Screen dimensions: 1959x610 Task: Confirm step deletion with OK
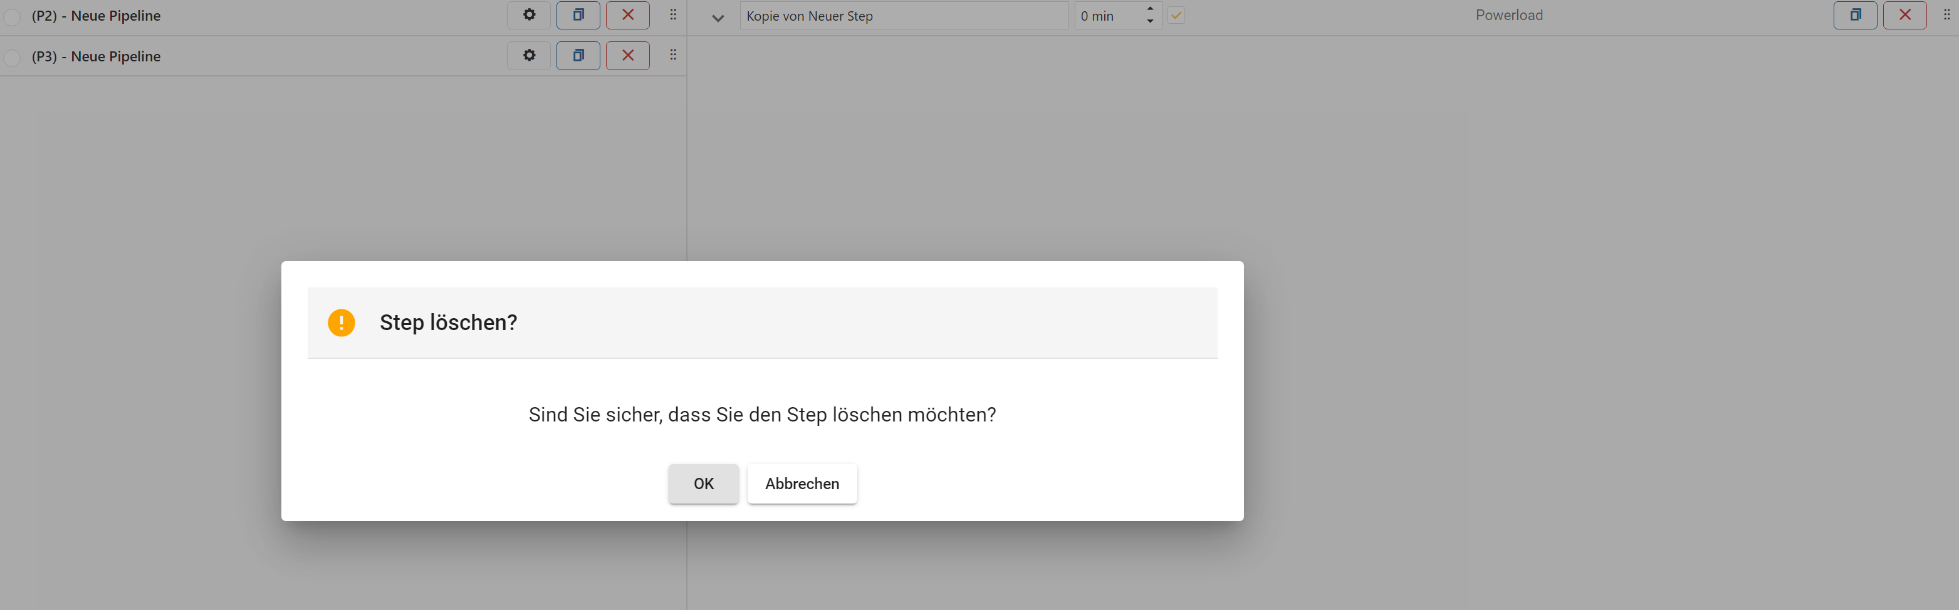coord(703,483)
